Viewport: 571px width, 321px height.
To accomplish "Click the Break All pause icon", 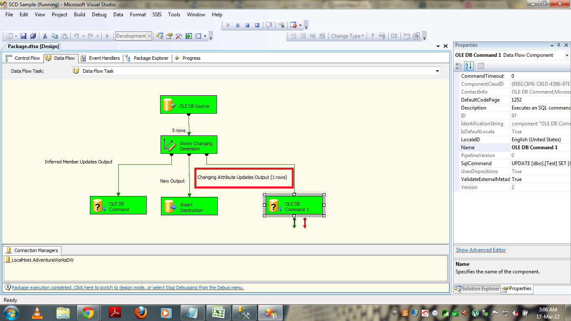I will pos(237,25).
